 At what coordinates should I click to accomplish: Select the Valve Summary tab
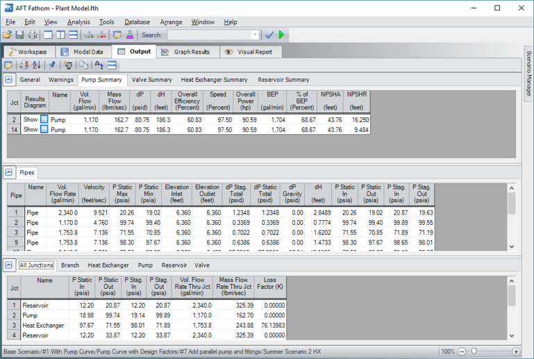[x=151, y=80]
